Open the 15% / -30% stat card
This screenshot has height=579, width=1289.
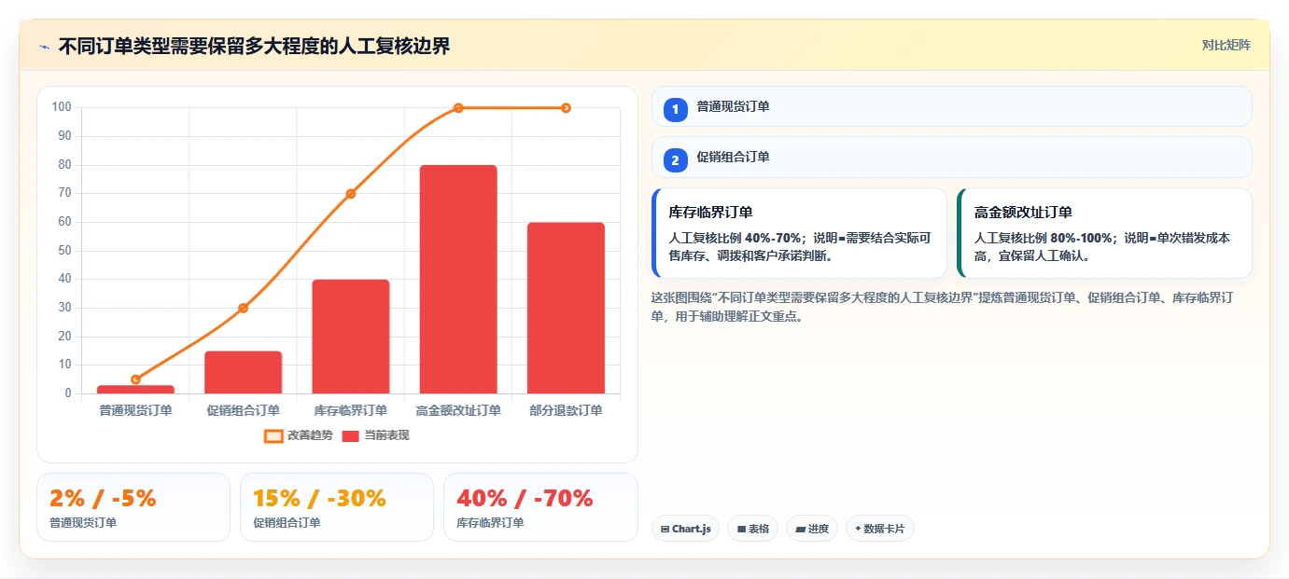click(337, 507)
